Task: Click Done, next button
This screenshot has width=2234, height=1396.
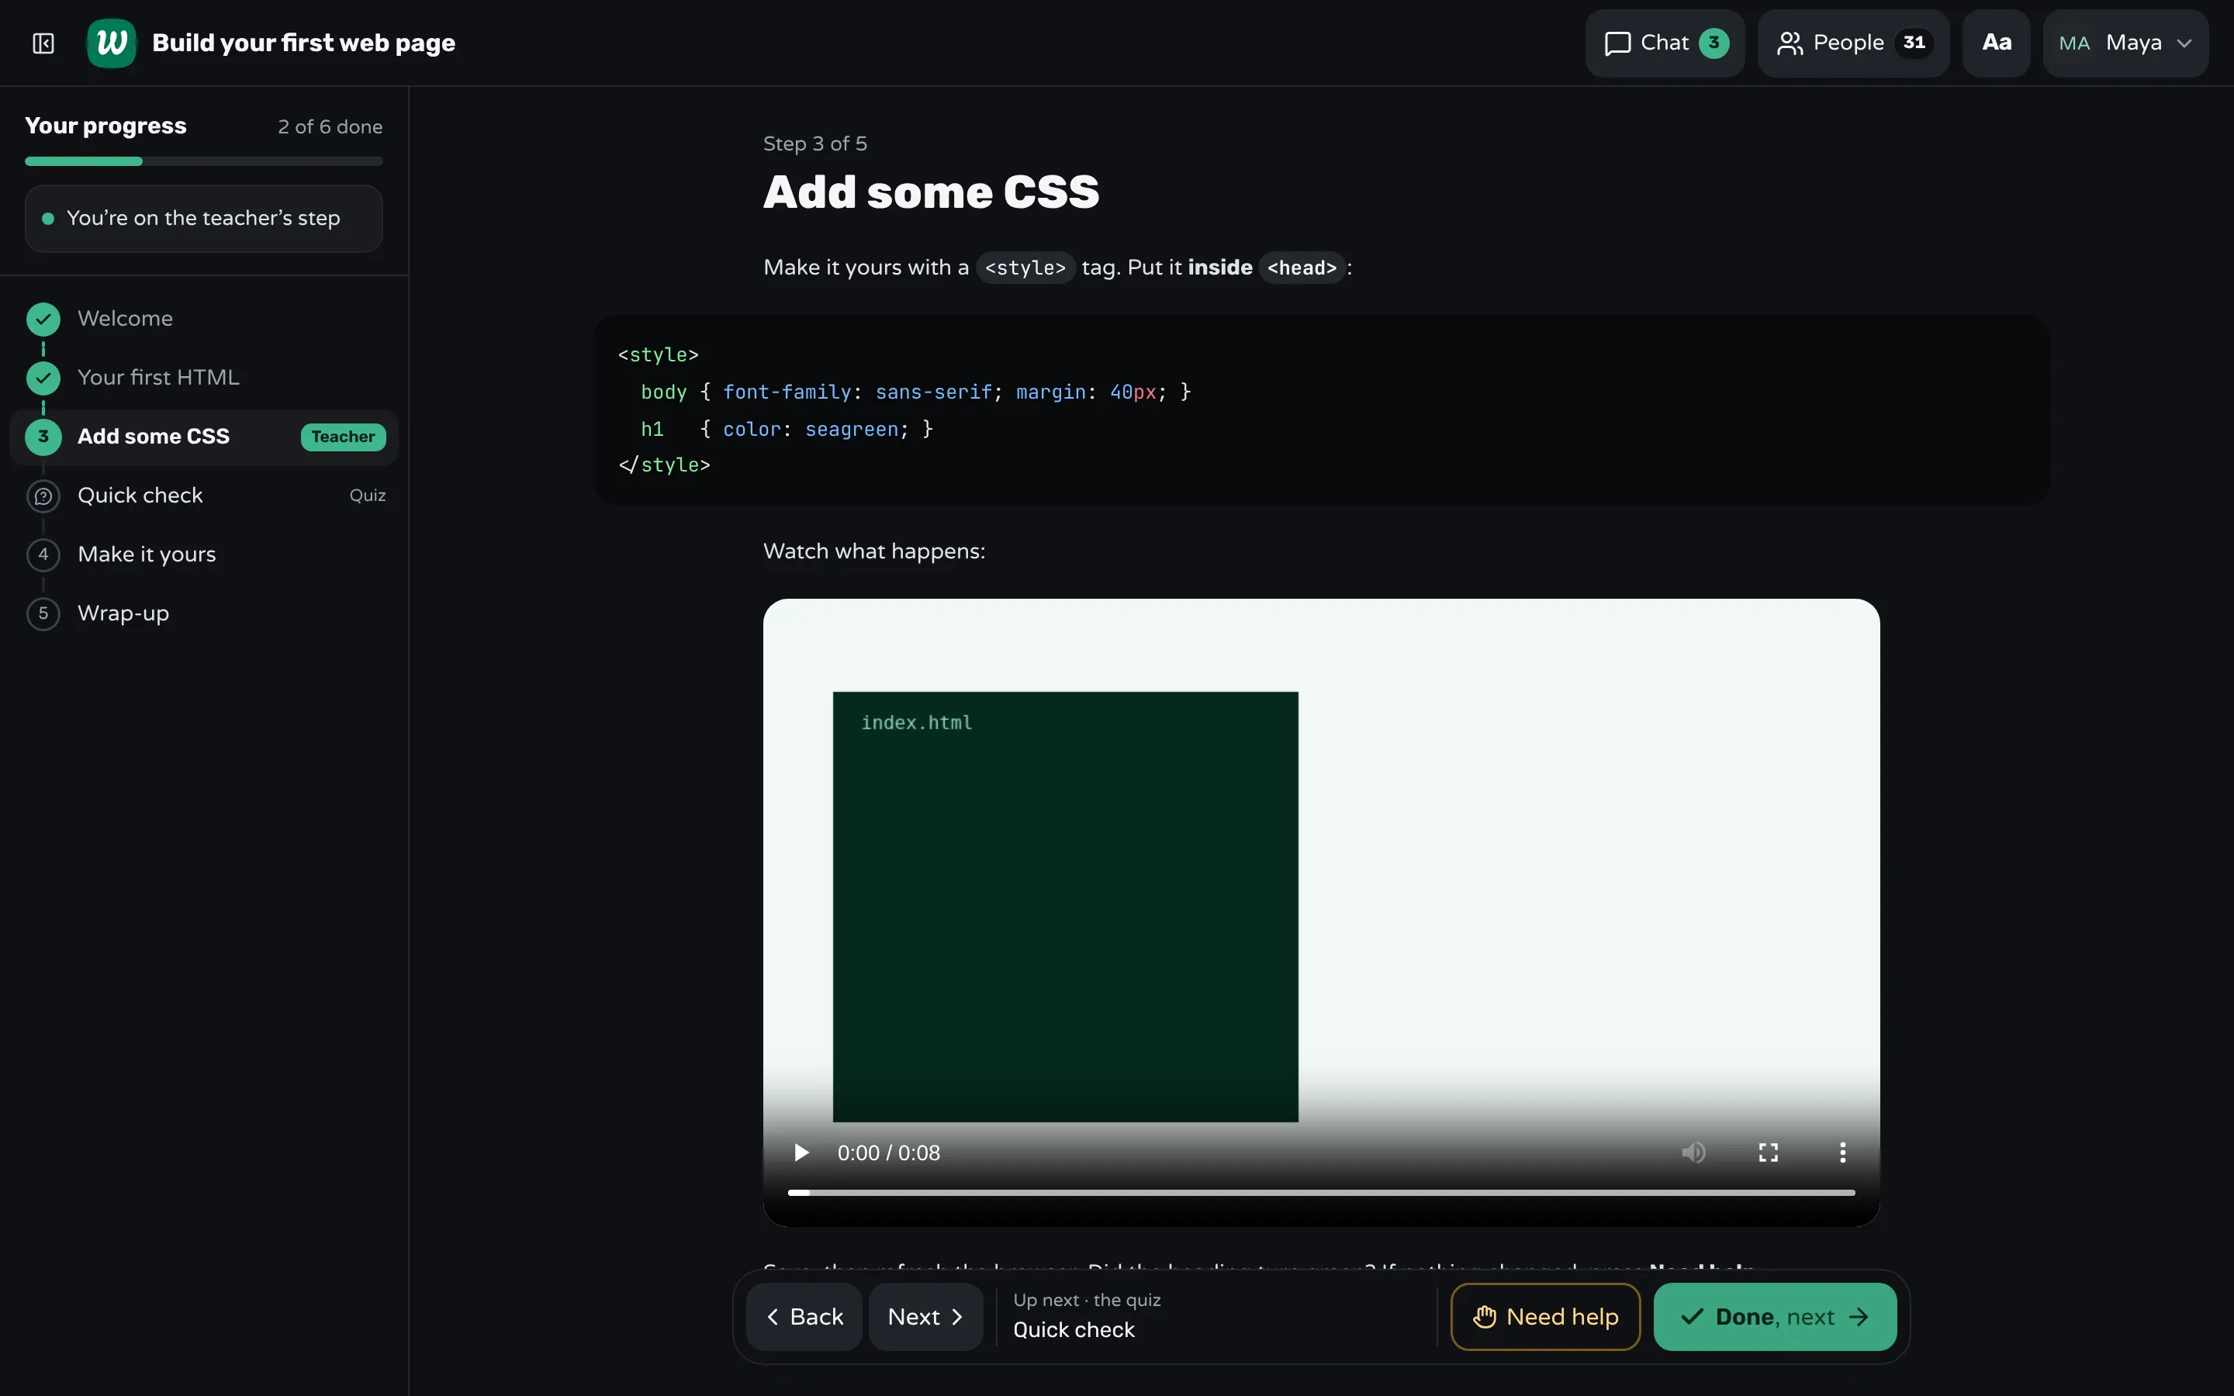Action: (x=1774, y=1317)
